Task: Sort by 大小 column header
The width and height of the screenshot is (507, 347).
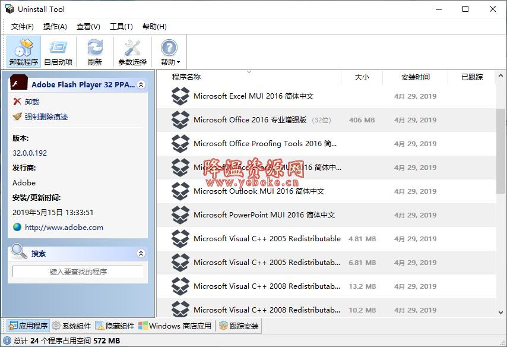Action: click(362, 77)
